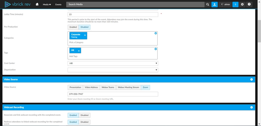
Task: Click the Zoom meeting ID field
Action: (113, 94)
